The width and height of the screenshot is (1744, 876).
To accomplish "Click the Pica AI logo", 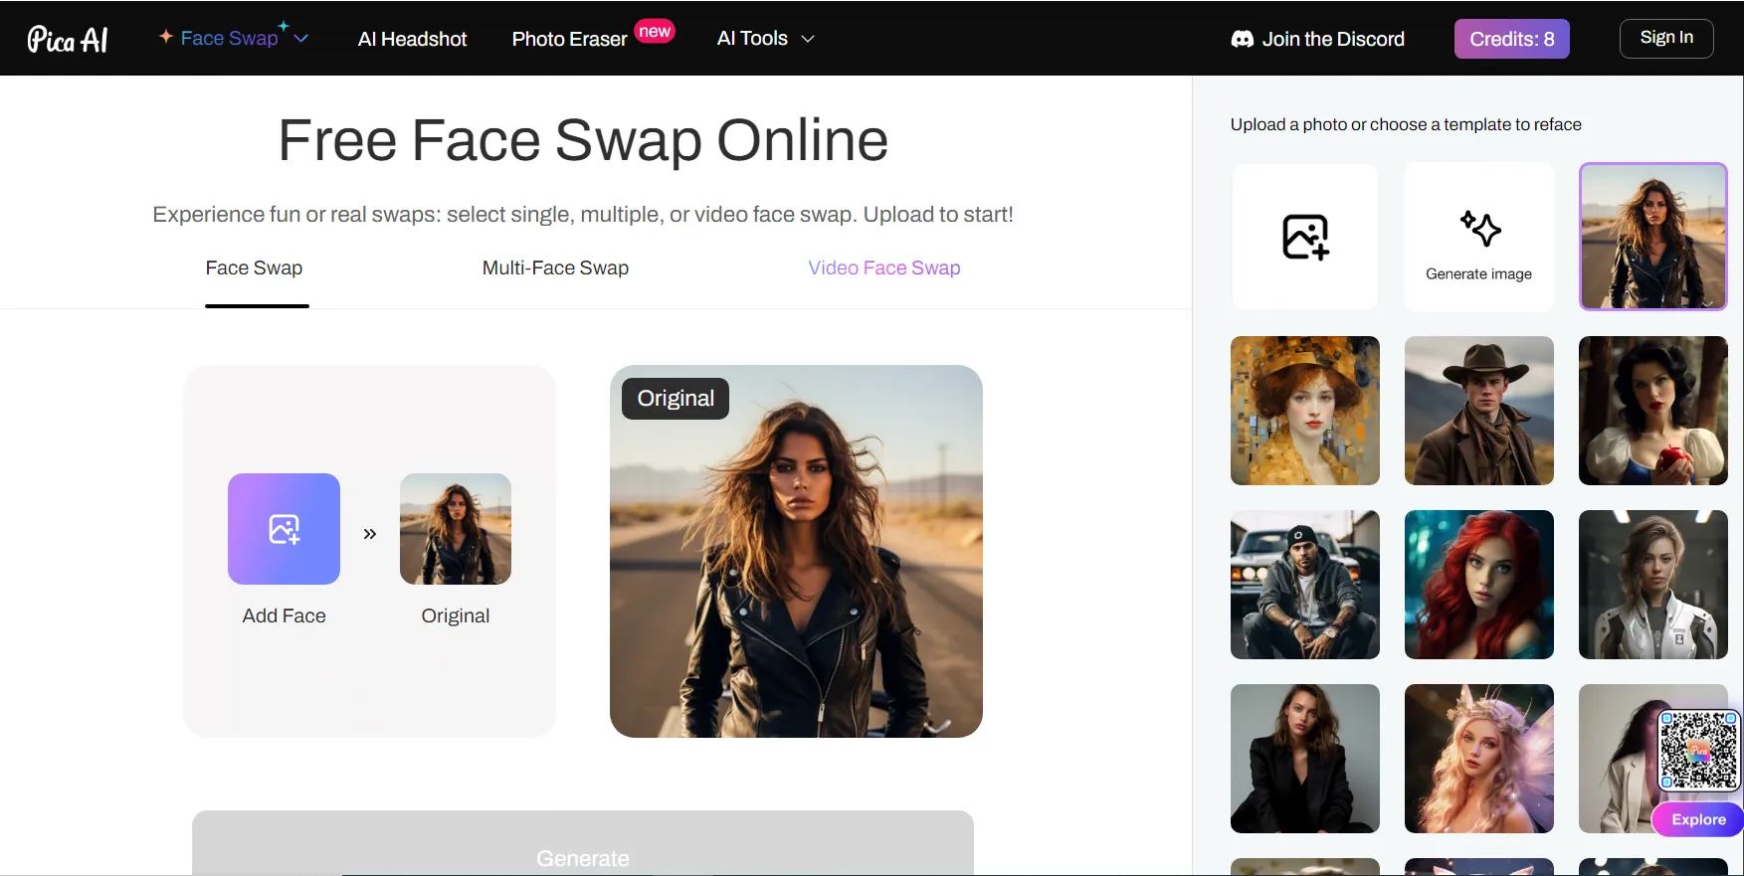I will tap(68, 39).
